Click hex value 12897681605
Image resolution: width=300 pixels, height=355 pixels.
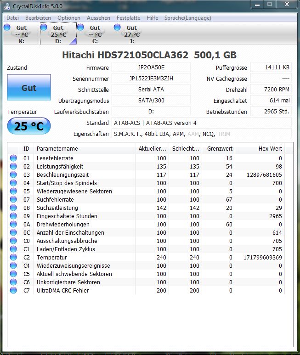pyautogui.click(x=264, y=175)
